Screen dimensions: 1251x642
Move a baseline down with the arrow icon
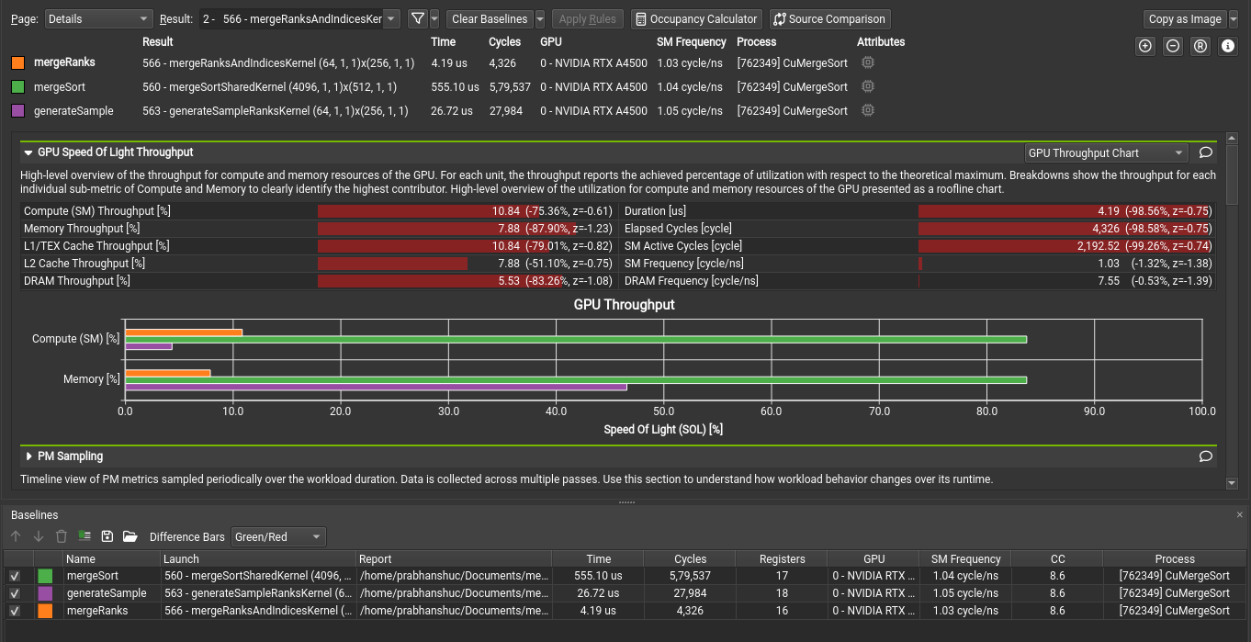[x=38, y=536]
